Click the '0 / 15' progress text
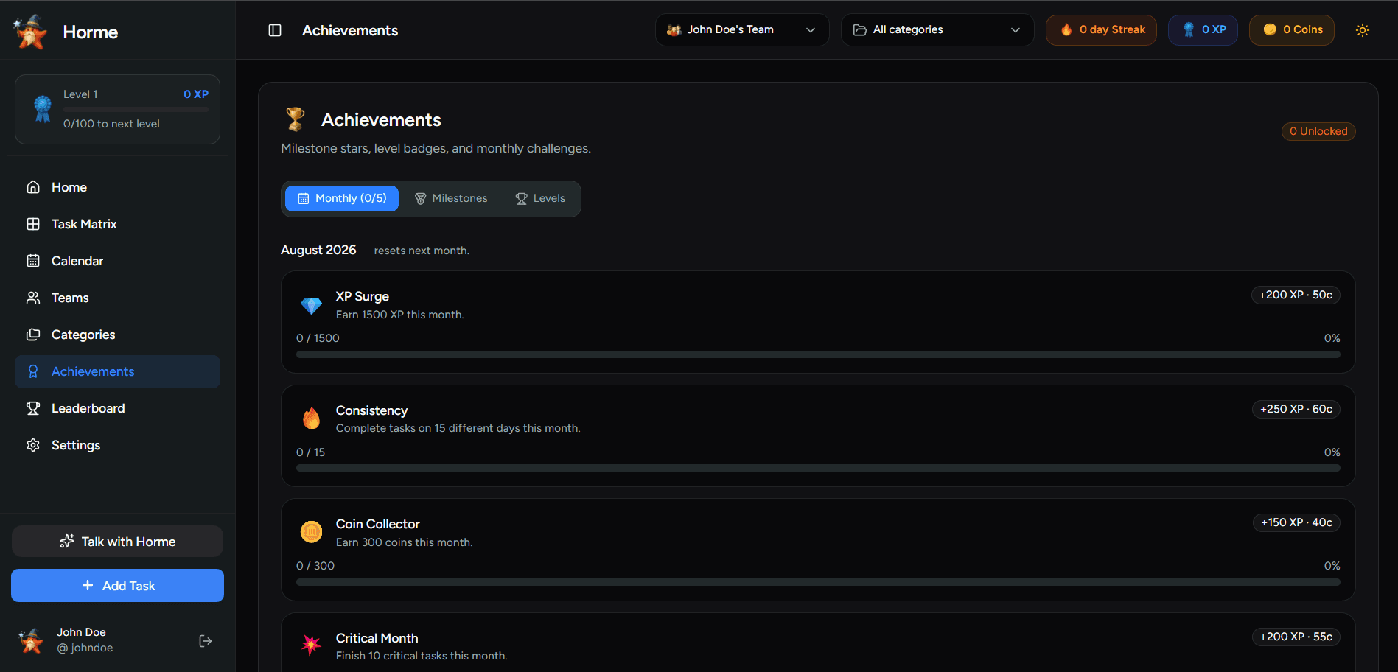The width and height of the screenshot is (1398, 672). (310, 452)
